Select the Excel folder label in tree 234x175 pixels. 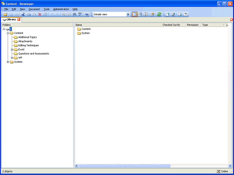click(x=21, y=50)
